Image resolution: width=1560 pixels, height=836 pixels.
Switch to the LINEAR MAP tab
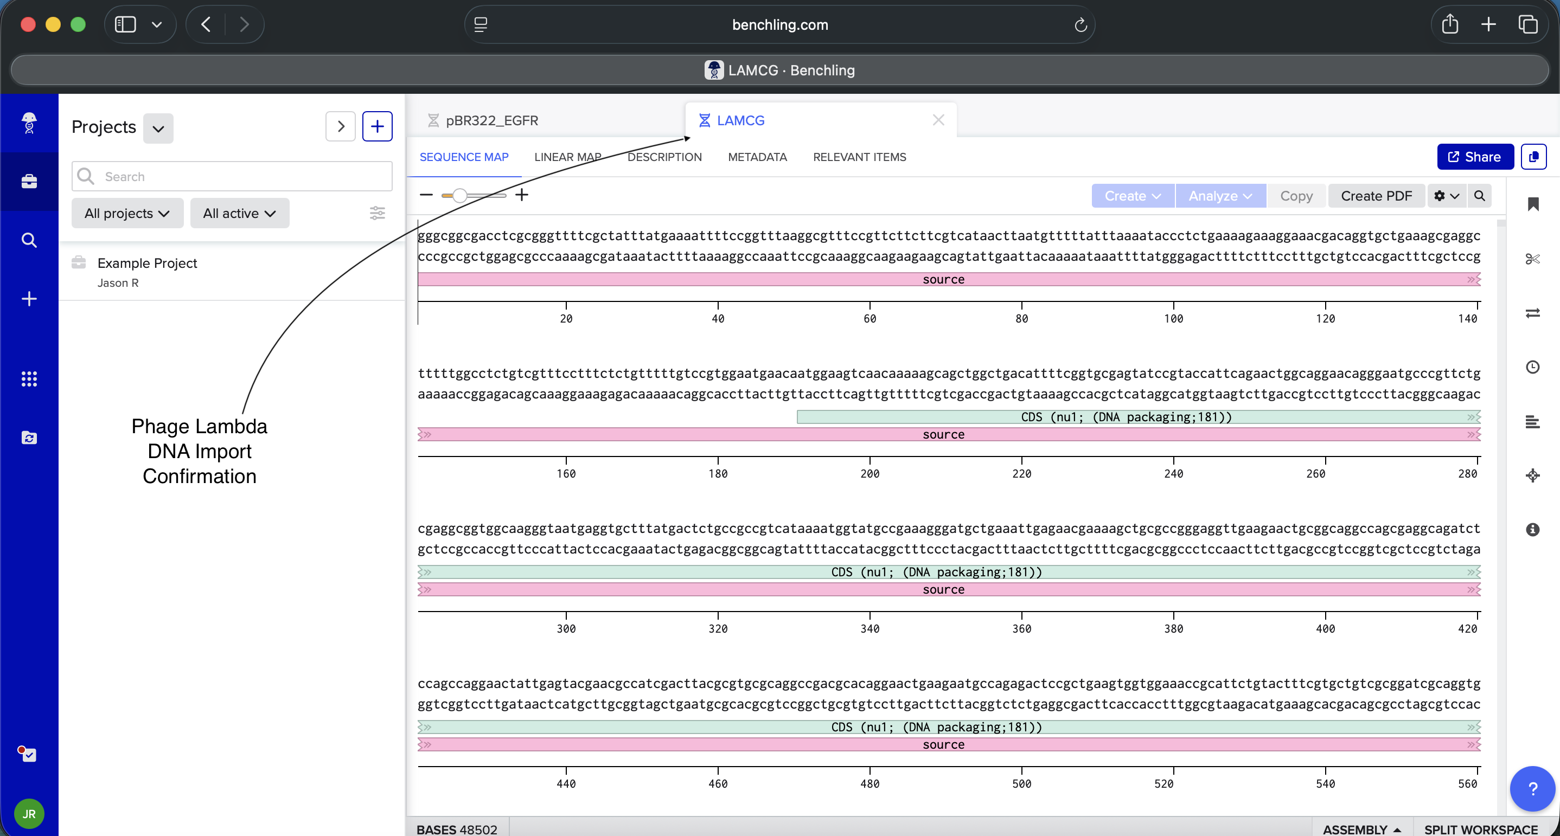click(567, 157)
